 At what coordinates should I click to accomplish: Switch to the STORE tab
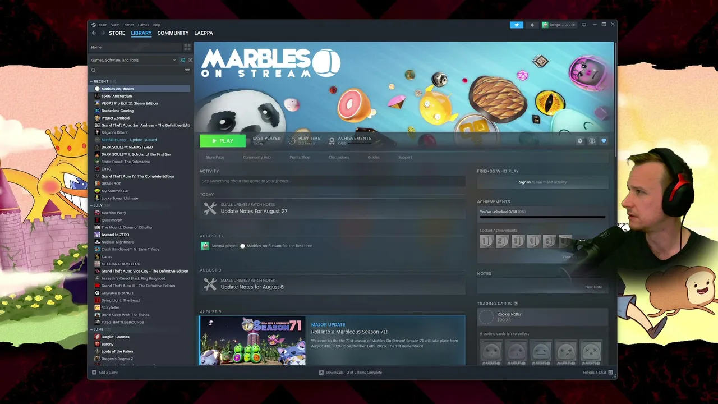point(117,33)
